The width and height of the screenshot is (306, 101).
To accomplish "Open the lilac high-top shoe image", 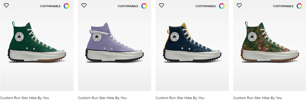I will coord(114,42).
